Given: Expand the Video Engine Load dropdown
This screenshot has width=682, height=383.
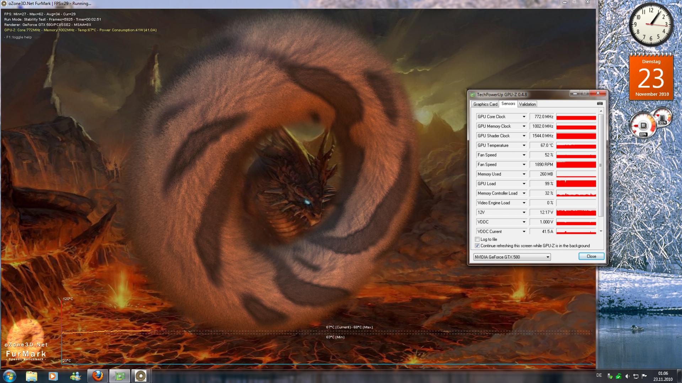Looking at the screenshot, I should tap(524, 203).
